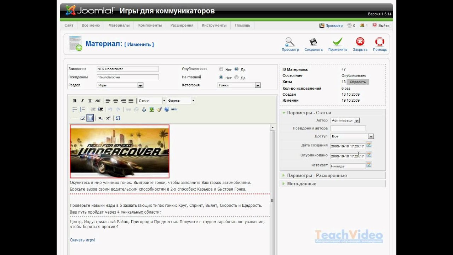453x255 pixels.
Task: Apply strikethrough (ABC) formatting
Action: tap(98, 101)
